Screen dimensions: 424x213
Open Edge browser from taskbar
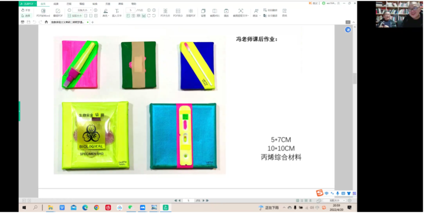85,208
